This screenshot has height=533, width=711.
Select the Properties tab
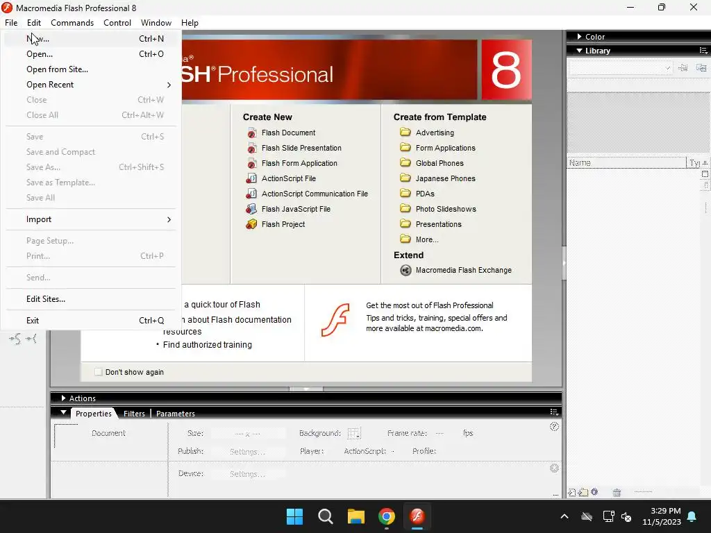(x=94, y=414)
